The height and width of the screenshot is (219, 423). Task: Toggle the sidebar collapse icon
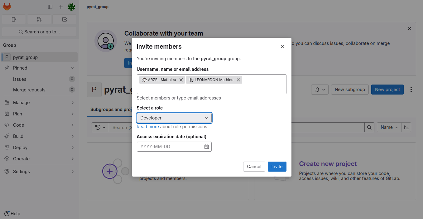(50, 7)
